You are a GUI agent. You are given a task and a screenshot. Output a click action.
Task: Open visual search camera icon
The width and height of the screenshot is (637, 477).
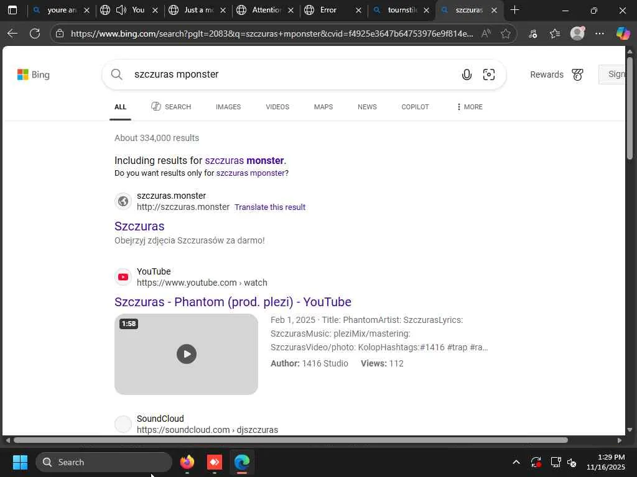click(x=489, y=75)
